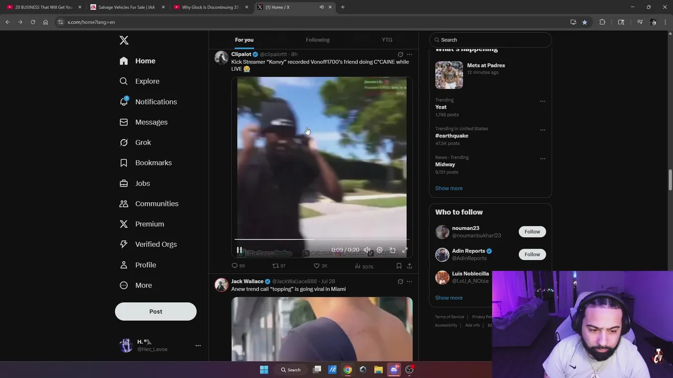Pause the Clipalot video
The width and height of the screenshot is (673, 378).
(239, 250)
